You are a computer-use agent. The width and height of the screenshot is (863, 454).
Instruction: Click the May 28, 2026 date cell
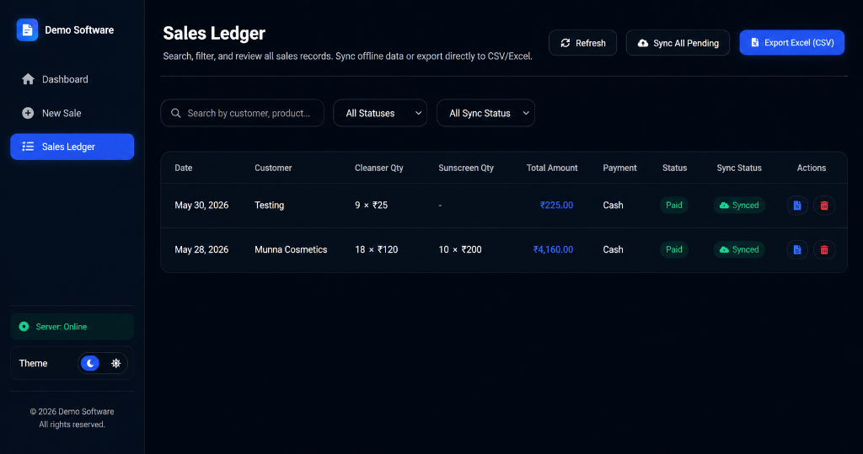201,250
